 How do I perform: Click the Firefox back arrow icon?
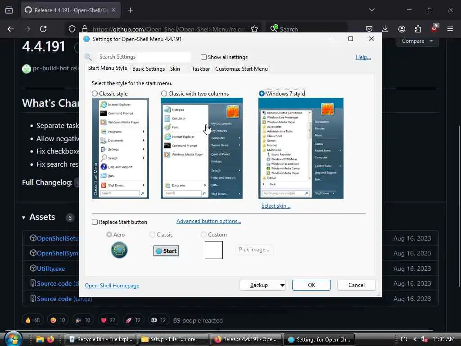coord(11,29)
